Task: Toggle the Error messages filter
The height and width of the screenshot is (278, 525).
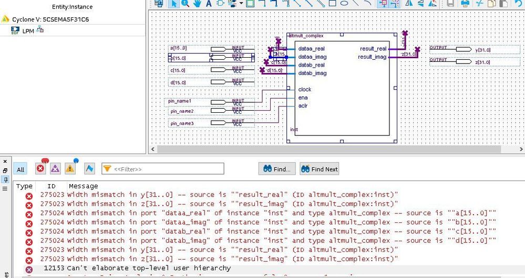Action: pyautogui.click(x=40, y=168)
